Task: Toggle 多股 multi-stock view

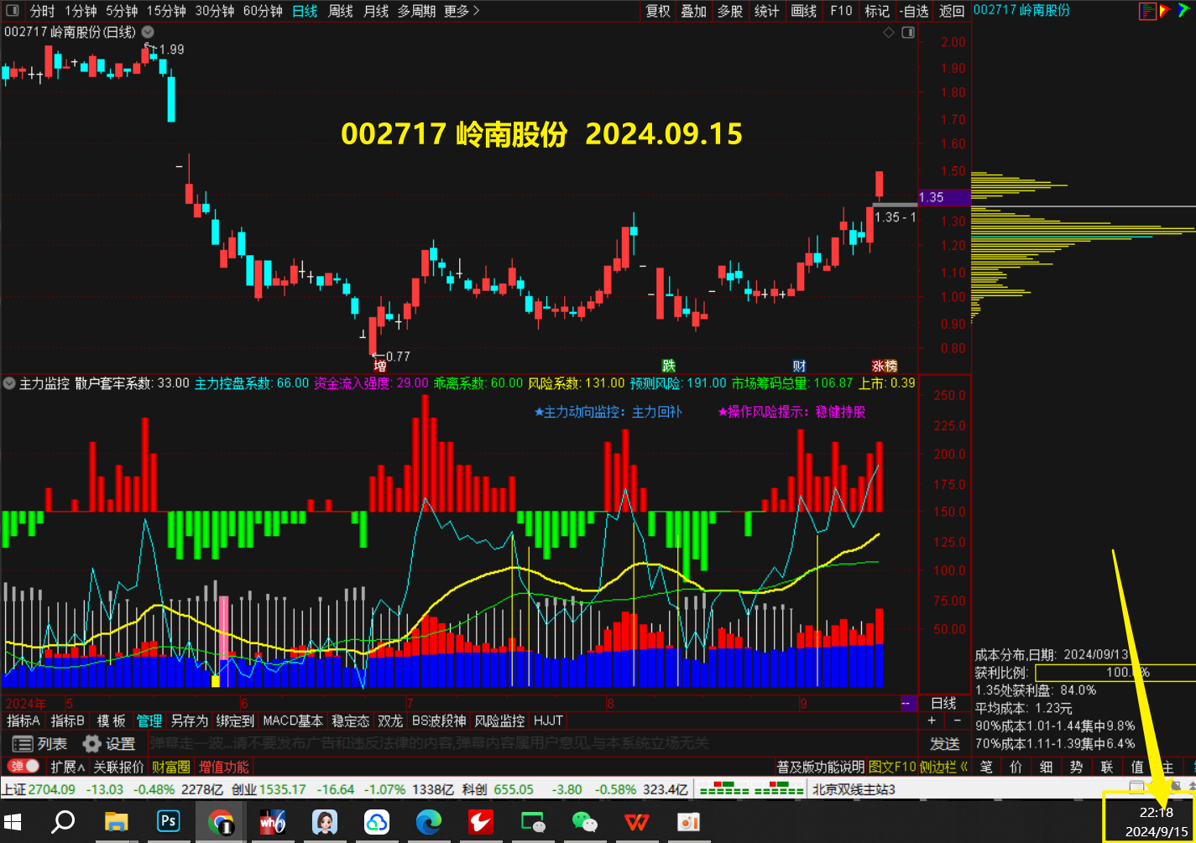Action: [730, 11]
